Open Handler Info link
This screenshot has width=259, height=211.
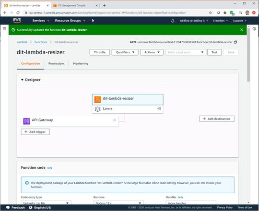pyautogui.click(x=181, y=197)
